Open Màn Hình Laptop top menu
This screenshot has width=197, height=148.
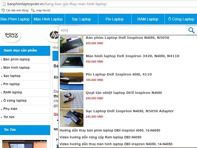click(48, 19)
